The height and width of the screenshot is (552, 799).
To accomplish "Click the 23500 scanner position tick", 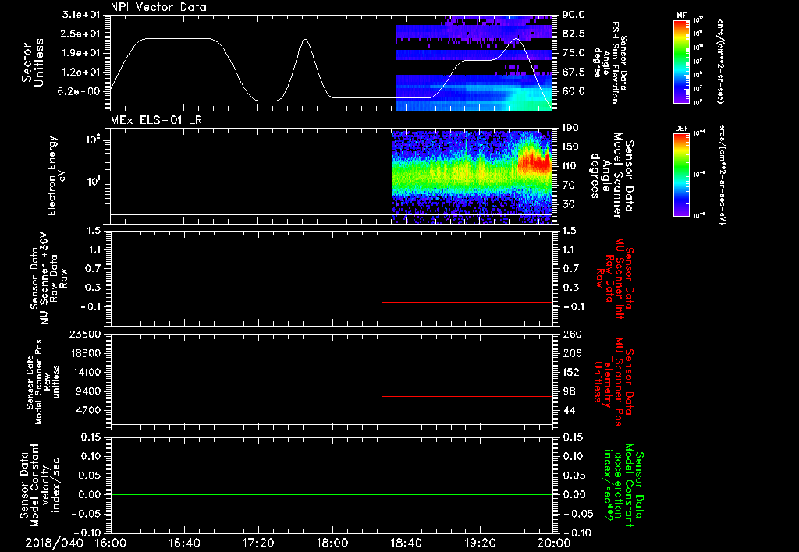I will point(85,334).
